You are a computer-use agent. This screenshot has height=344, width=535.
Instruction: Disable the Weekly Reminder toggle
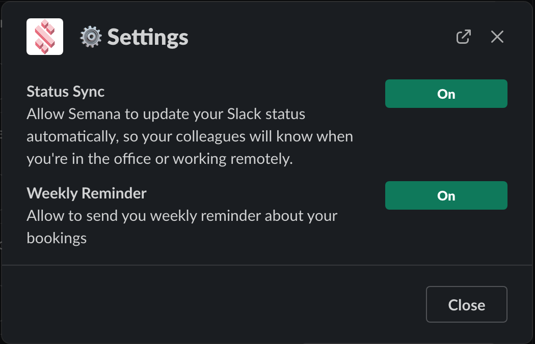(x=446, y=195)
